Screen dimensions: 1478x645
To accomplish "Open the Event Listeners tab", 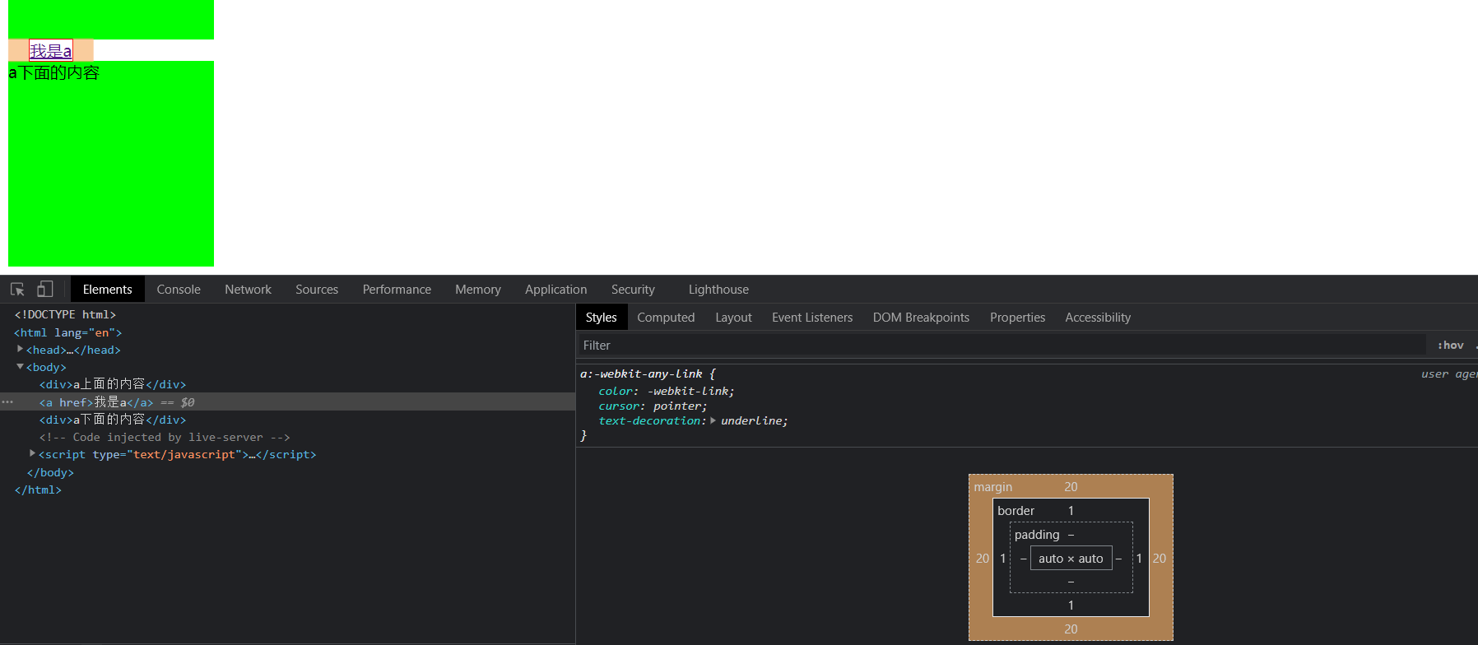I will click(x=812, y=318).
